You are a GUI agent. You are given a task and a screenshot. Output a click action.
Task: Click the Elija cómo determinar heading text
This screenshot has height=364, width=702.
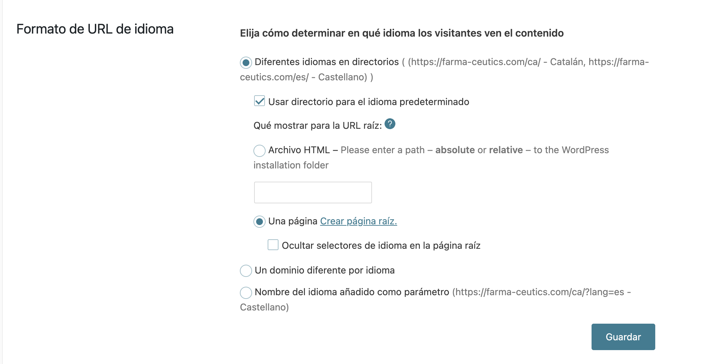click(401, 33)
